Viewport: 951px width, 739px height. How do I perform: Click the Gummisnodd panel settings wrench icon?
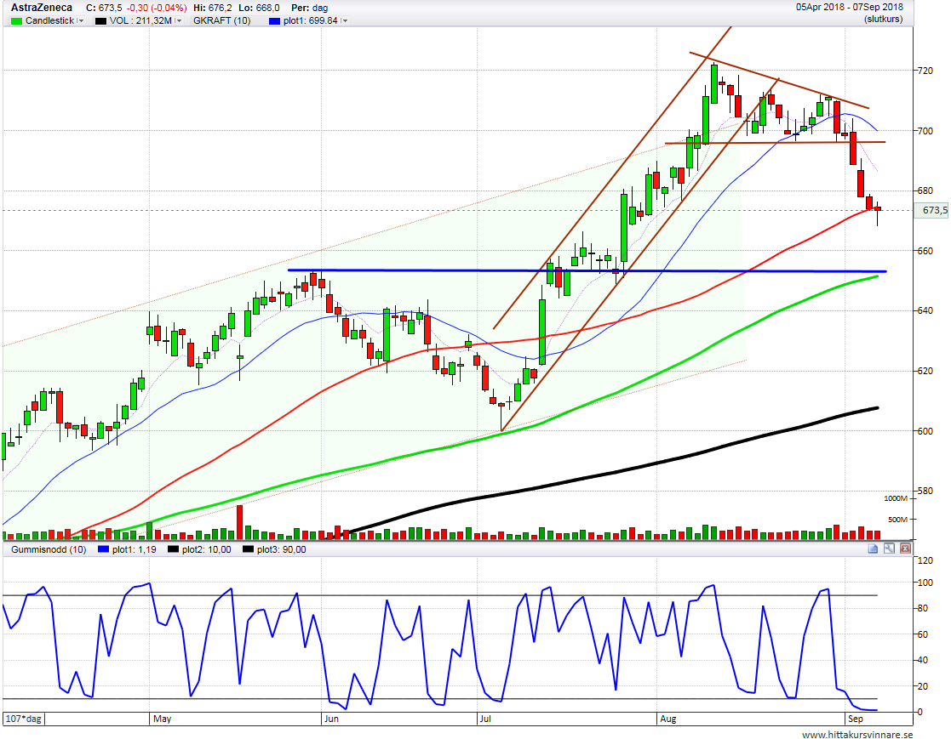[889, 549]
